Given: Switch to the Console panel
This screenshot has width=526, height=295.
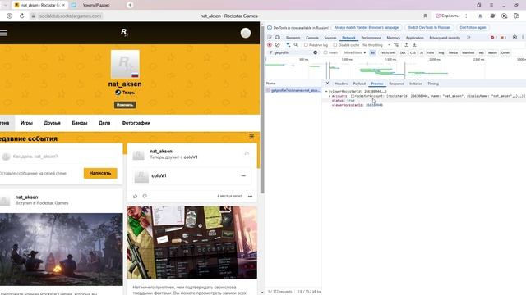Looking at the screenshot, I should click(x=312, y=38).
